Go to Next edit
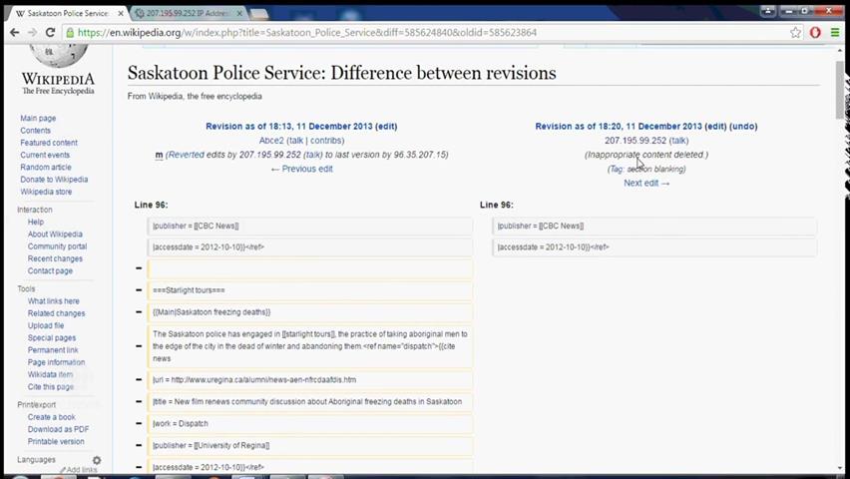The width and height of the screenshot is (850, 479). pos(646,183)
